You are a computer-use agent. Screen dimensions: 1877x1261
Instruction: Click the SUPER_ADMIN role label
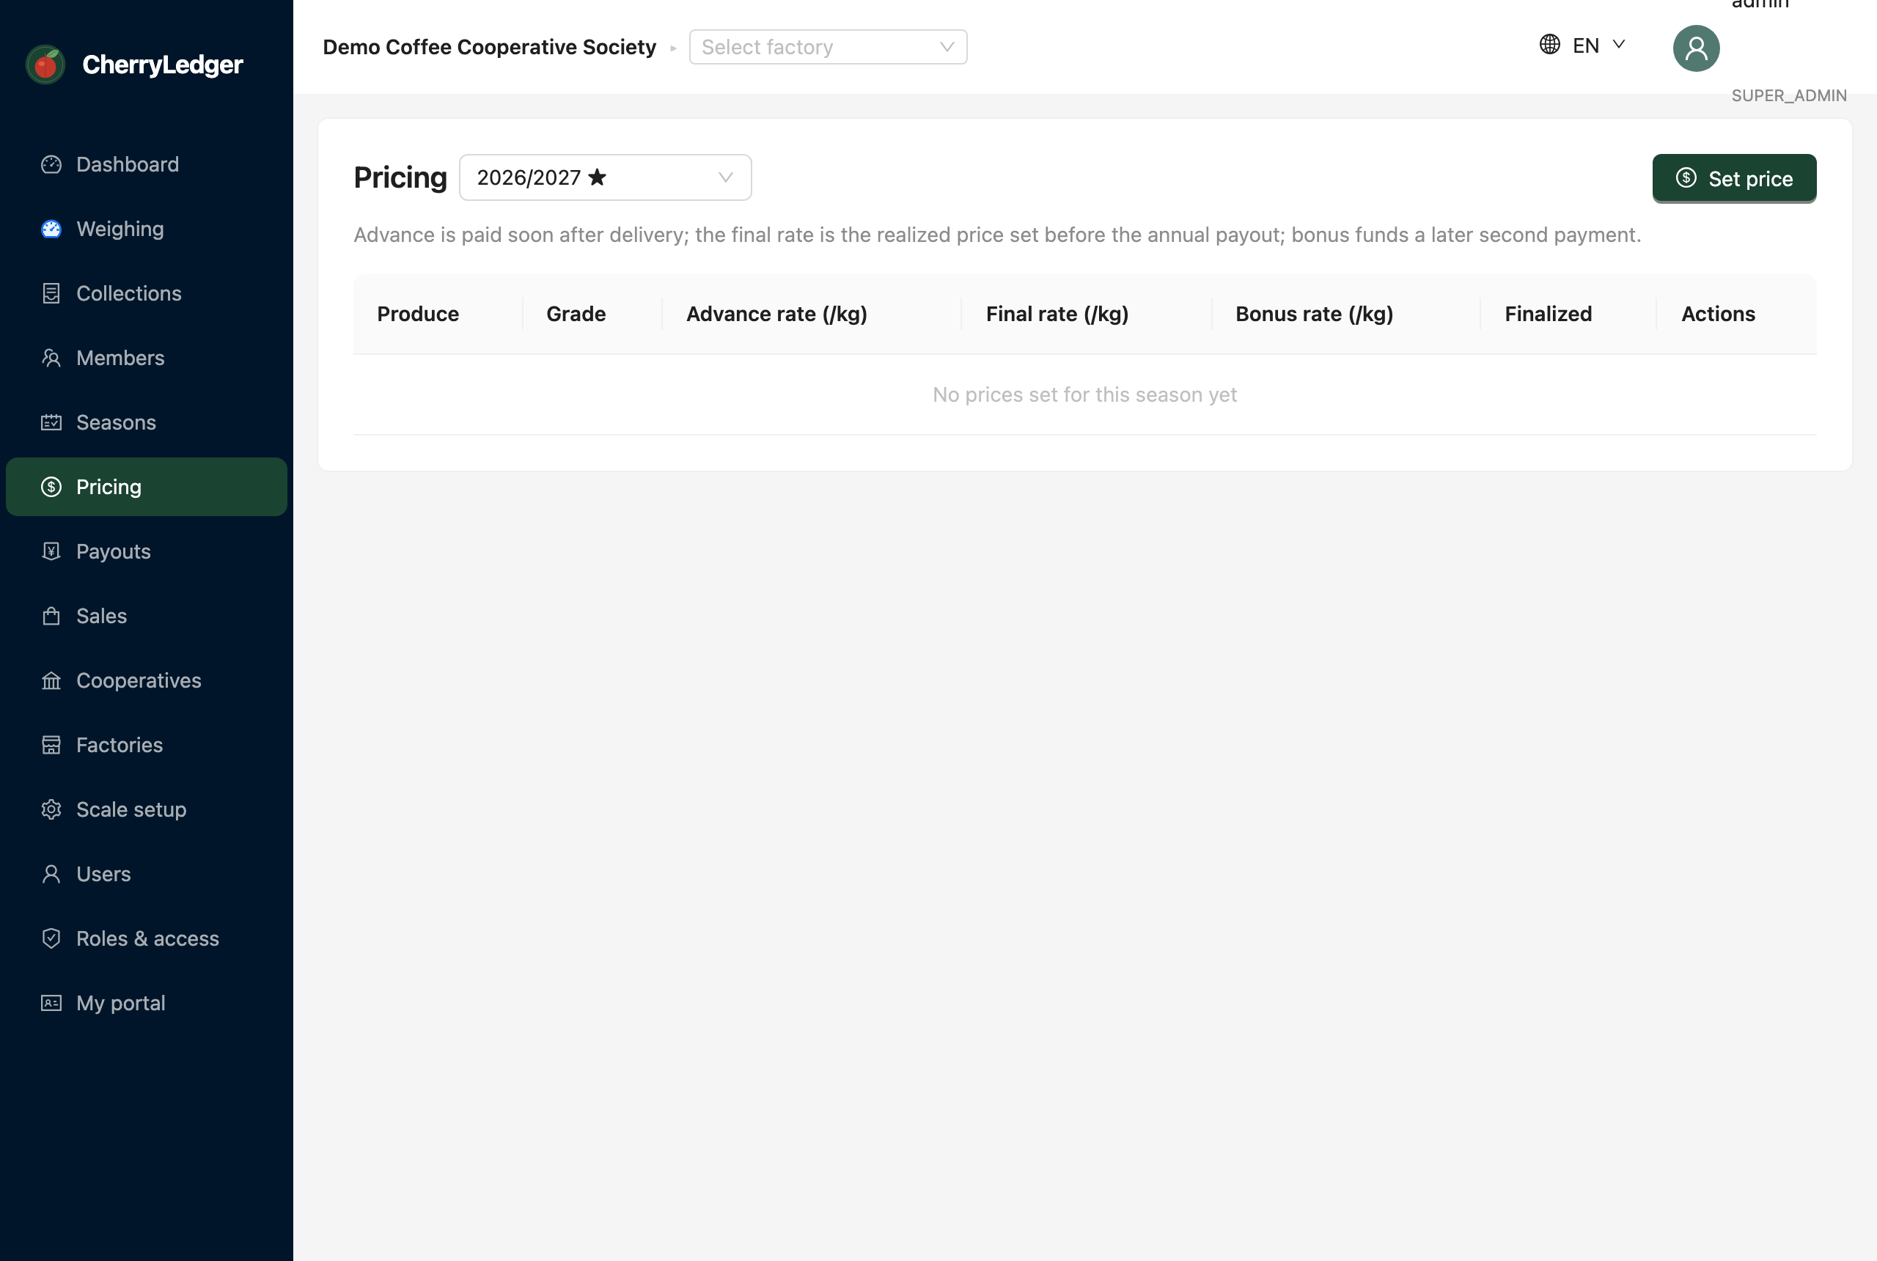(x=1788, y=95)
